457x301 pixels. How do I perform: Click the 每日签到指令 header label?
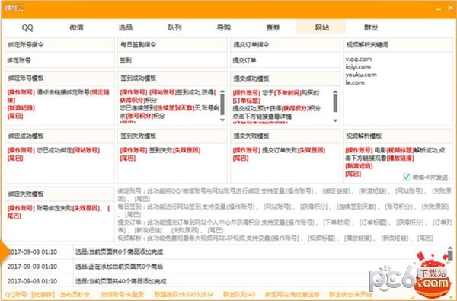click(139, 45)
